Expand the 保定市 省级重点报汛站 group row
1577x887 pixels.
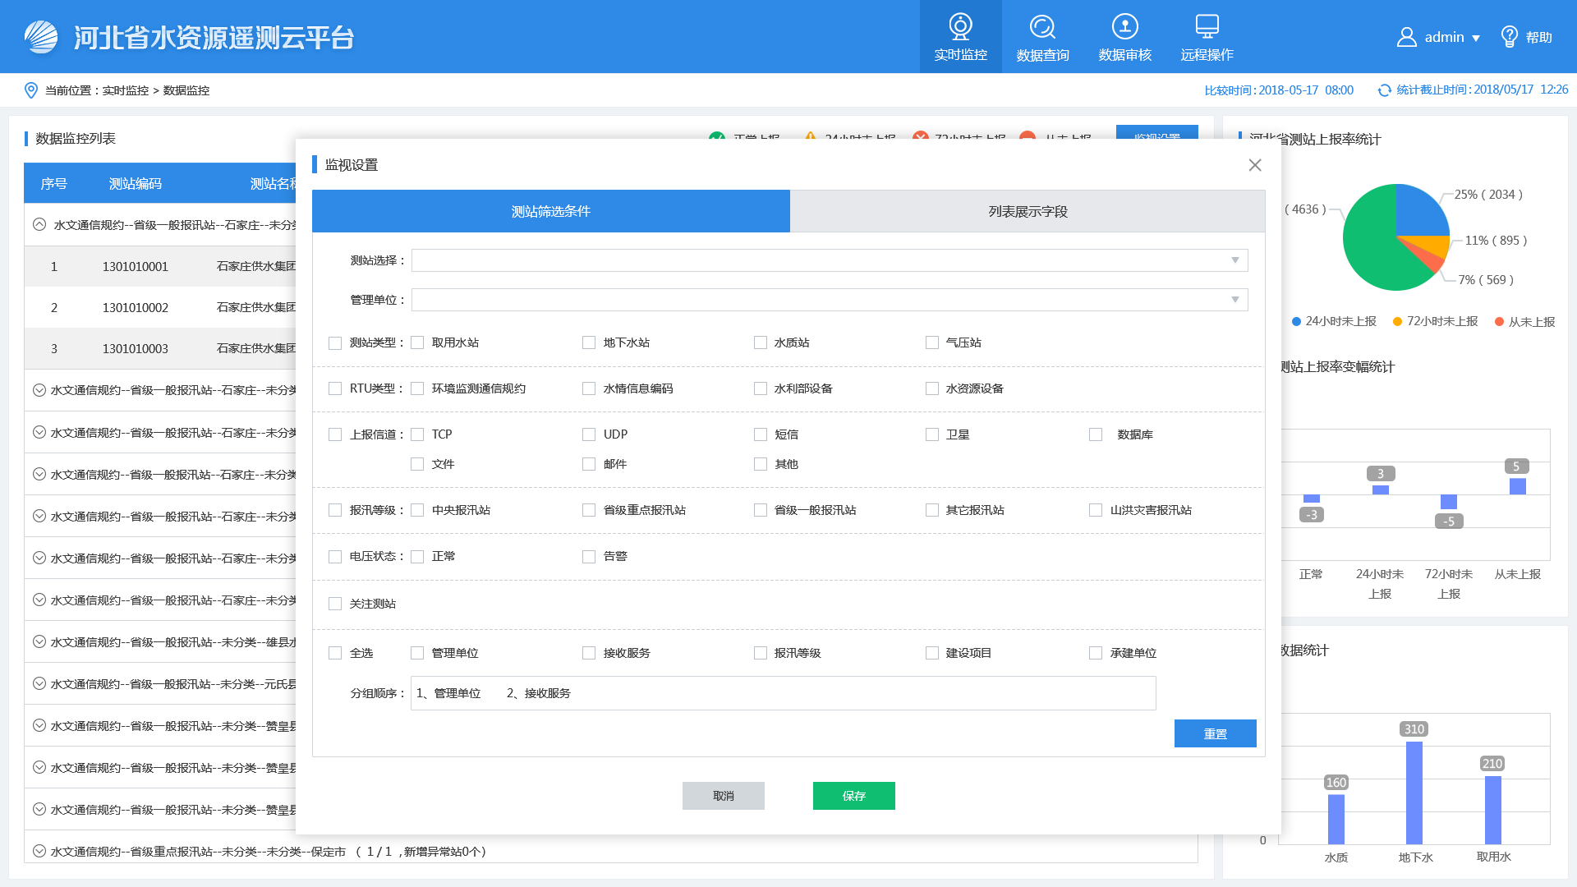click(39, 851)
